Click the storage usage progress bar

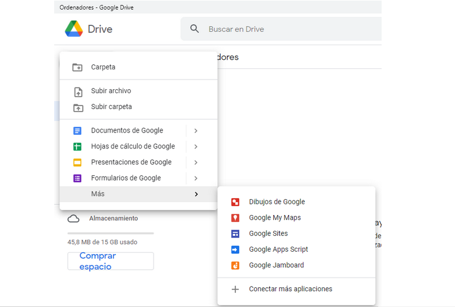coord(111,233)
